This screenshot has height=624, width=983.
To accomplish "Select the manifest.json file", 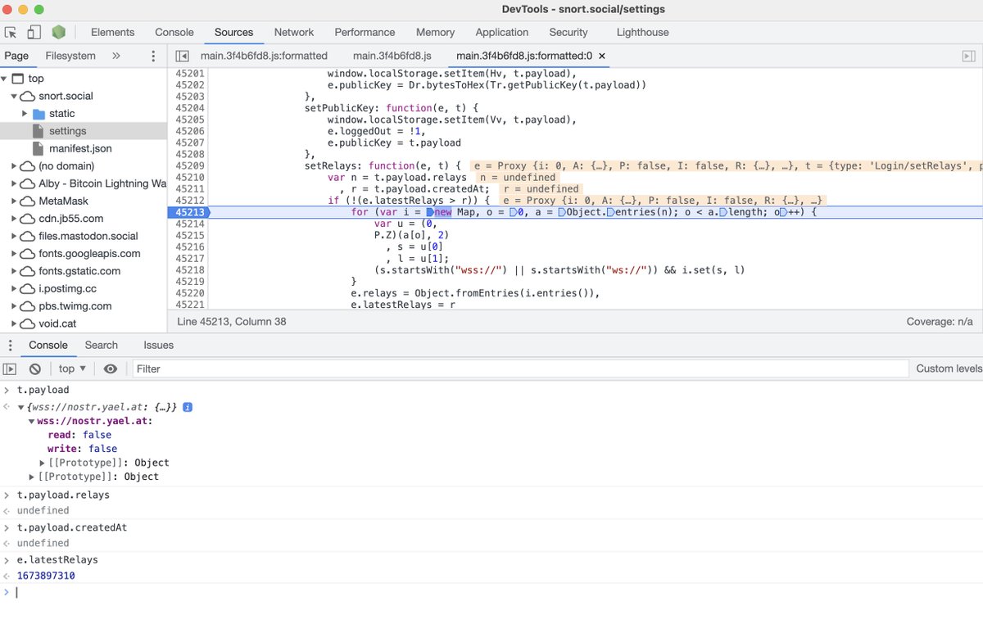I will 80,148.
